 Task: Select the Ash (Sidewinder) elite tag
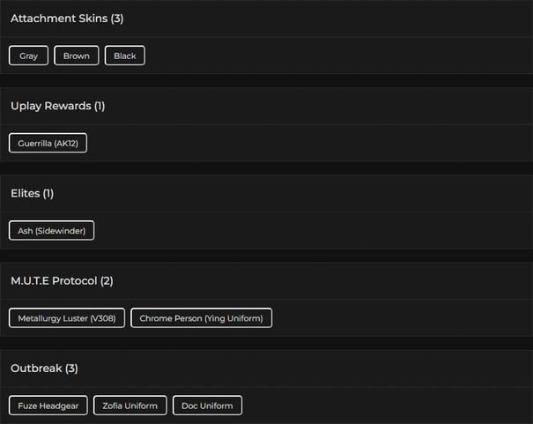pos(51,230)
